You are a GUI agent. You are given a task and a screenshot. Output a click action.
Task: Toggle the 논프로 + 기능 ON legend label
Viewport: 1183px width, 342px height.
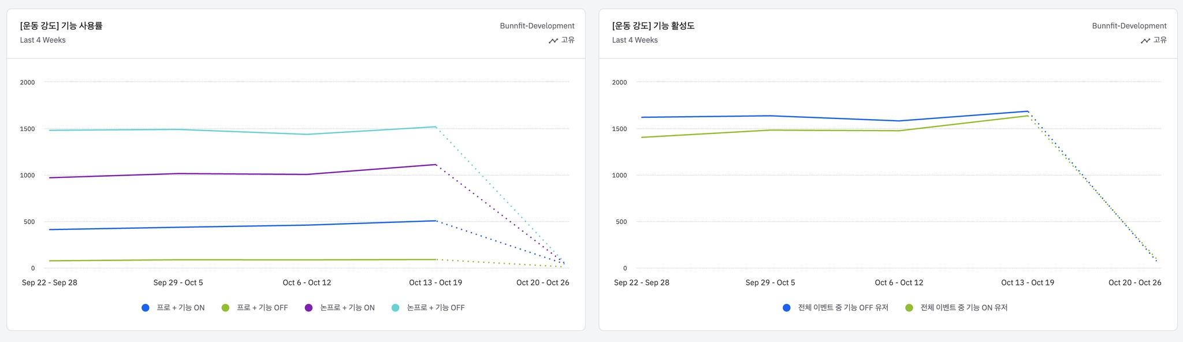click(347, 308)
